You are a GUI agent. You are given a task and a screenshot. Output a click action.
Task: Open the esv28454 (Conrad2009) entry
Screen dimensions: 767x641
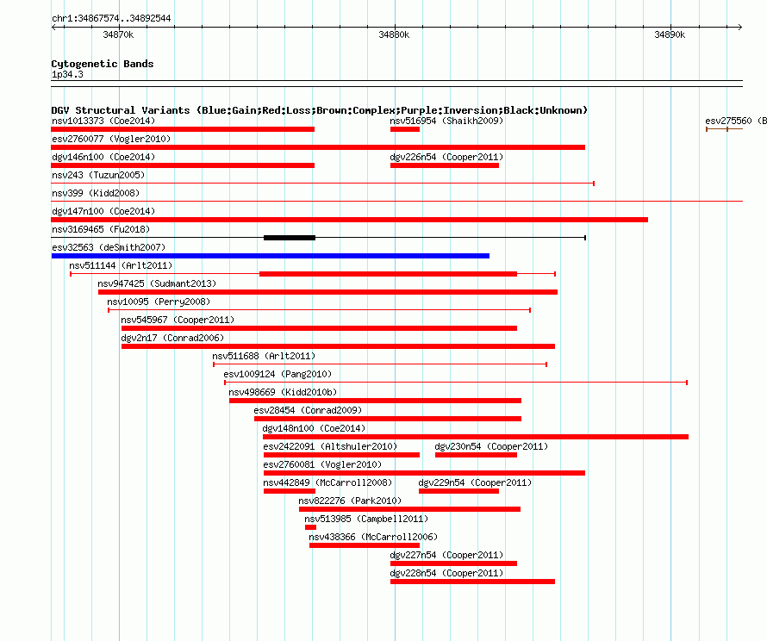[x=308, y=410]
